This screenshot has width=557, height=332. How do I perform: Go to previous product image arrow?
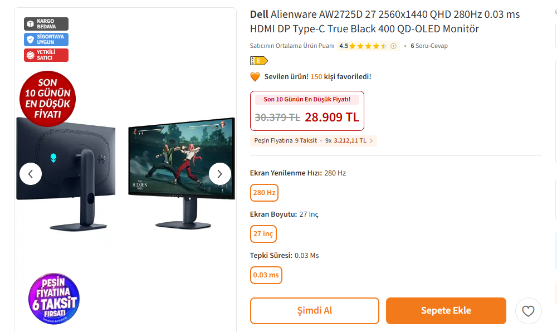[31, 174]
